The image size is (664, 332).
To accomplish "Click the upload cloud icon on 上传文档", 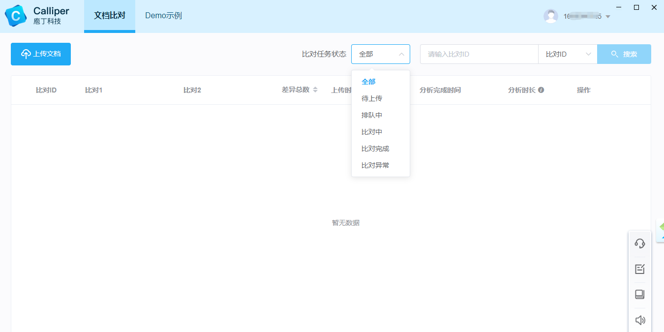I will tap(25, 54).
